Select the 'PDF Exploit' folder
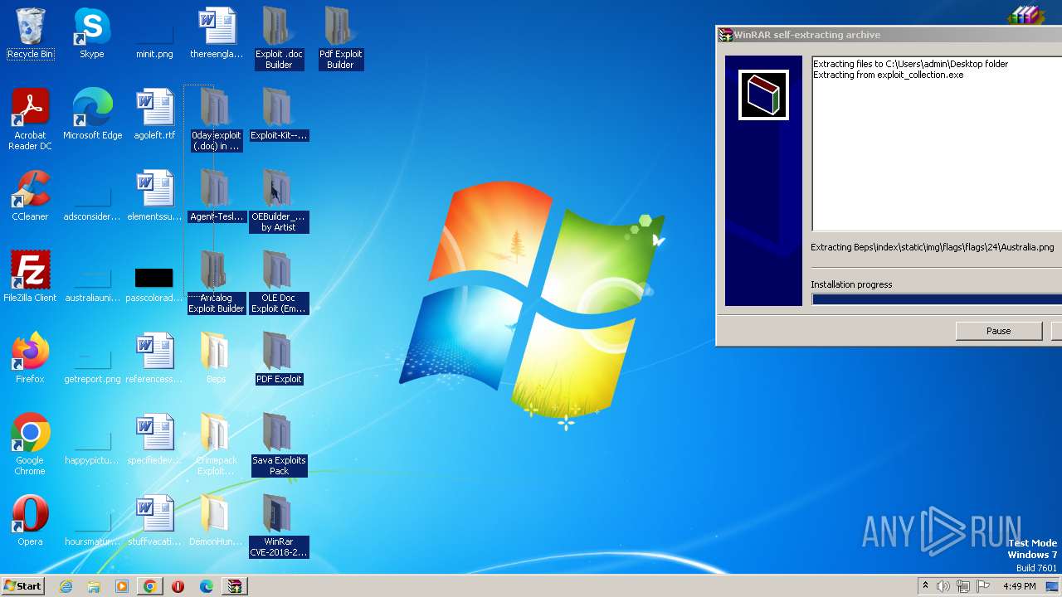 279,358
